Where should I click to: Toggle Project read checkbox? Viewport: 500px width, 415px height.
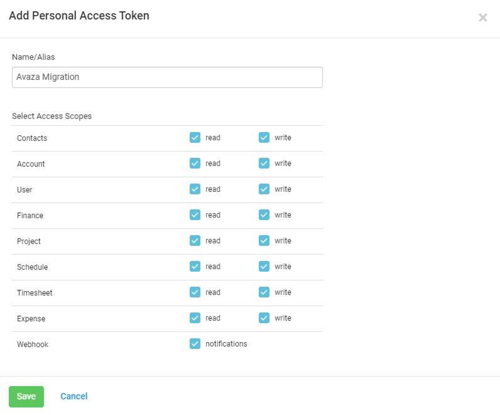point(195,241)
